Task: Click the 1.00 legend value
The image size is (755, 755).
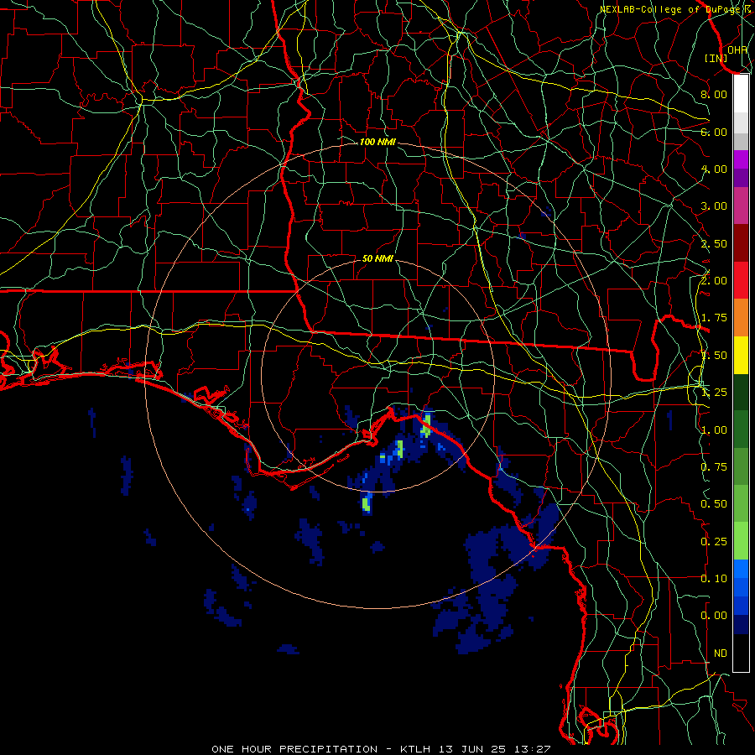Action: click(x=714, y=430)
